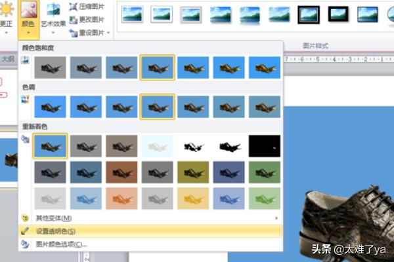Choose the light yellow recolor swatch
Viewport: 394px width, 262px height.
point(193,198)
